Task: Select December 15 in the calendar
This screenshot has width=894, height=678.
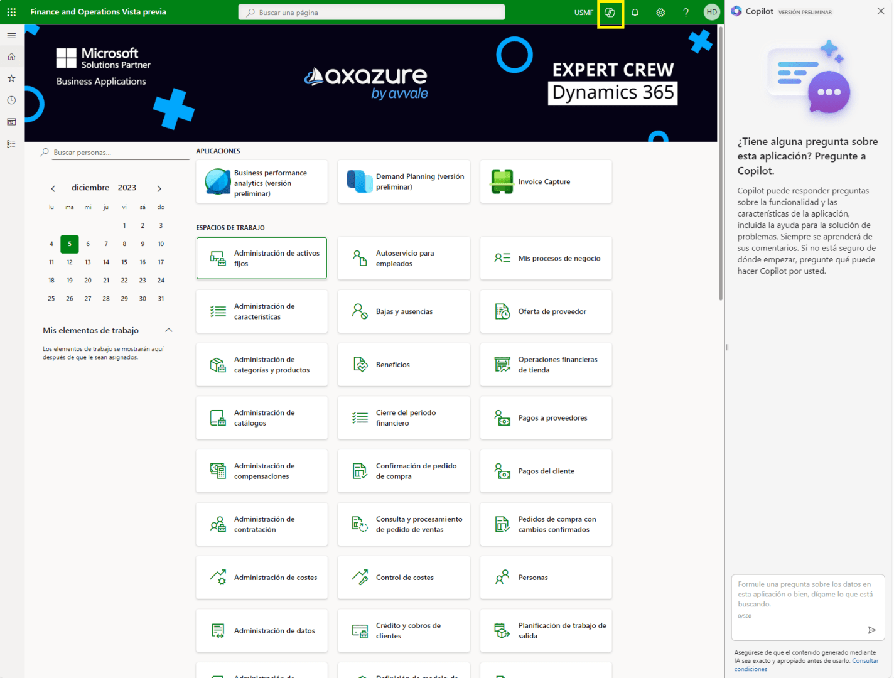Action: [124, 262]
